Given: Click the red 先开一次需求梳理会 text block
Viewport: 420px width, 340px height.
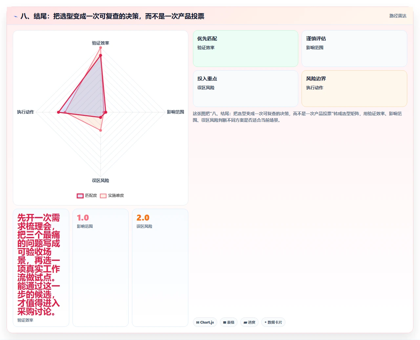Looking at the screenshot, I should click(39, 265).
